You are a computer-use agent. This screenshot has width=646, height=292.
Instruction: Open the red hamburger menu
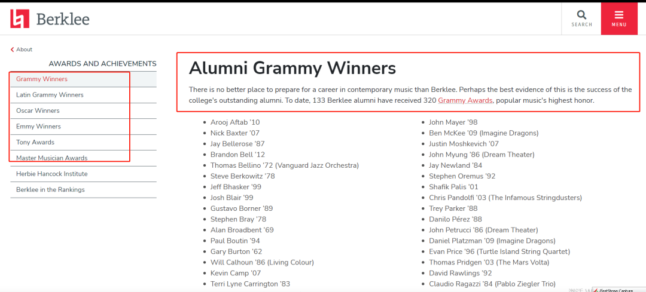[619, 15]
